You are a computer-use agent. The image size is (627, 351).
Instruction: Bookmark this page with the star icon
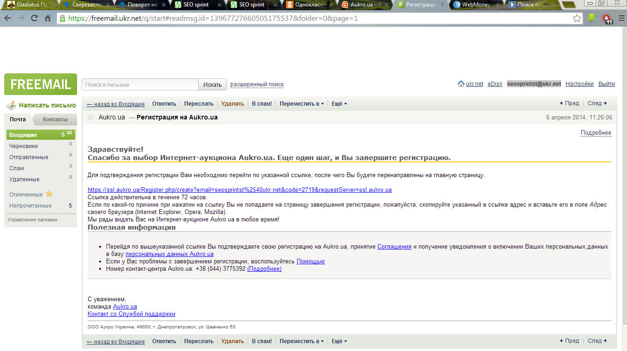(577, 18)
